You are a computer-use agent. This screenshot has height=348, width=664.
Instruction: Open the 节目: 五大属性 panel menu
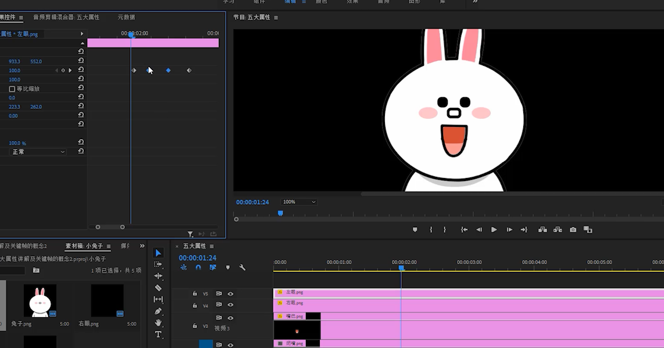coord(276,17)
